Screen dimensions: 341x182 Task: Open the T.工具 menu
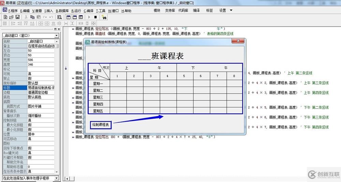[101, 11]
